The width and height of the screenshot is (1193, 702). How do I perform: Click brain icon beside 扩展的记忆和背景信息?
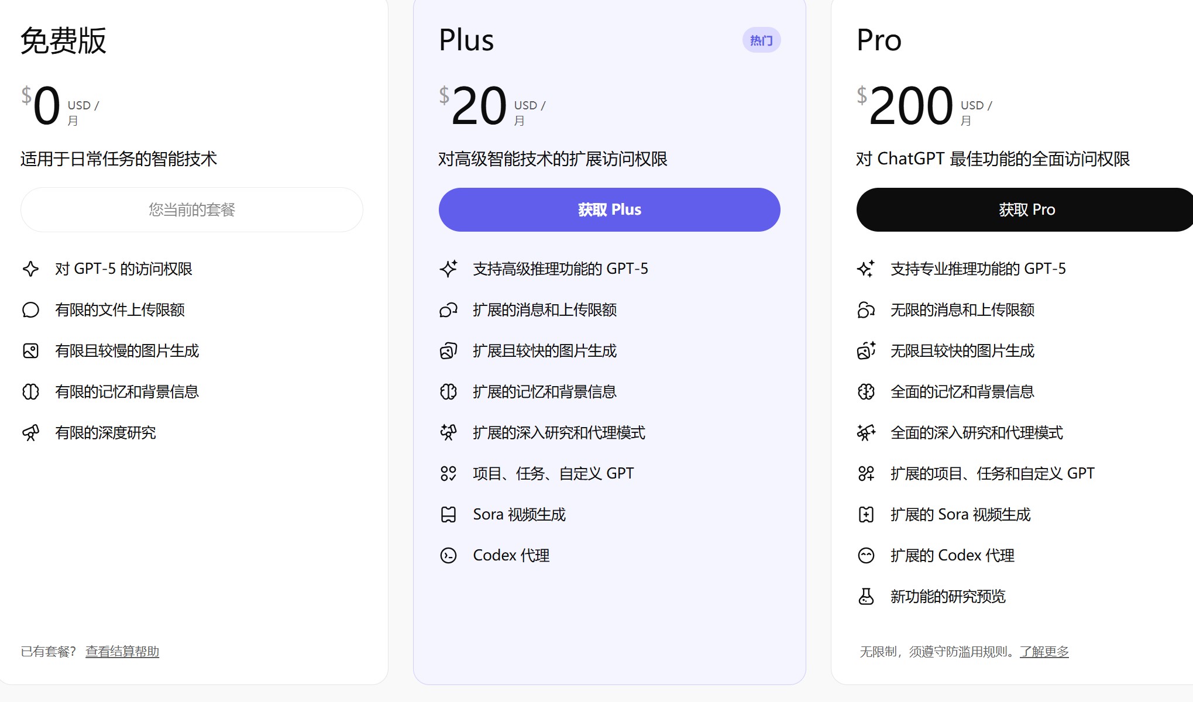448,391
